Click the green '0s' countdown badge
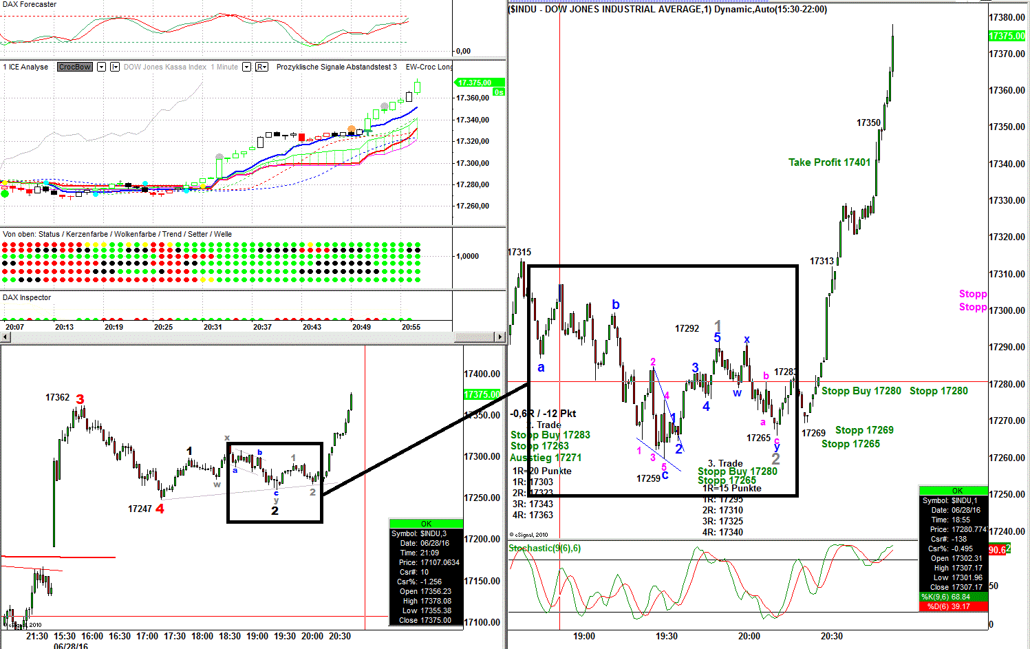 (499, 92)
